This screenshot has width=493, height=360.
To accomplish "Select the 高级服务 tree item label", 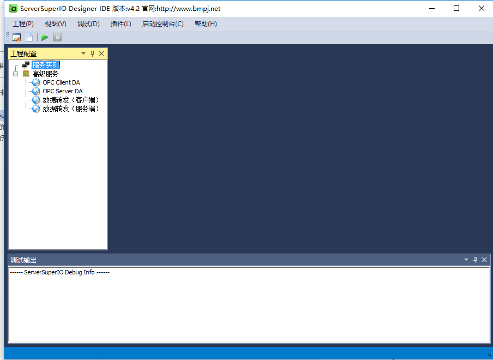I will [x=45, y=74].
